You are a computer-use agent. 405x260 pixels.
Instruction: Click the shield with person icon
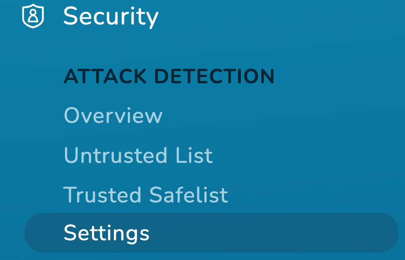[x=33, y=16]
